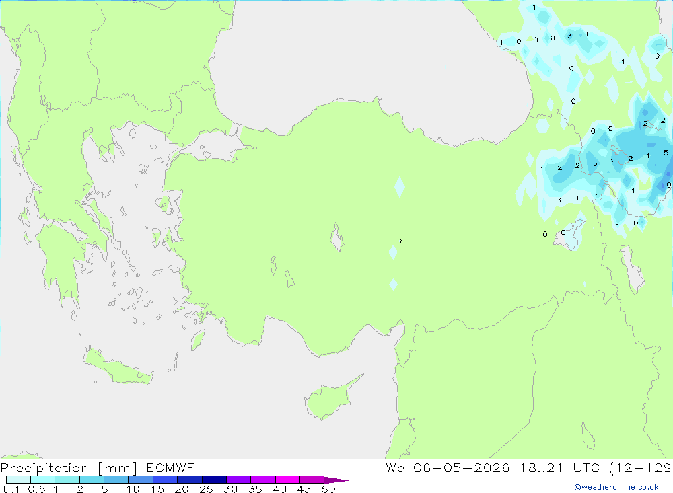
Task: Click the "10" legend scale label
Action: click(x=133, y=489)
